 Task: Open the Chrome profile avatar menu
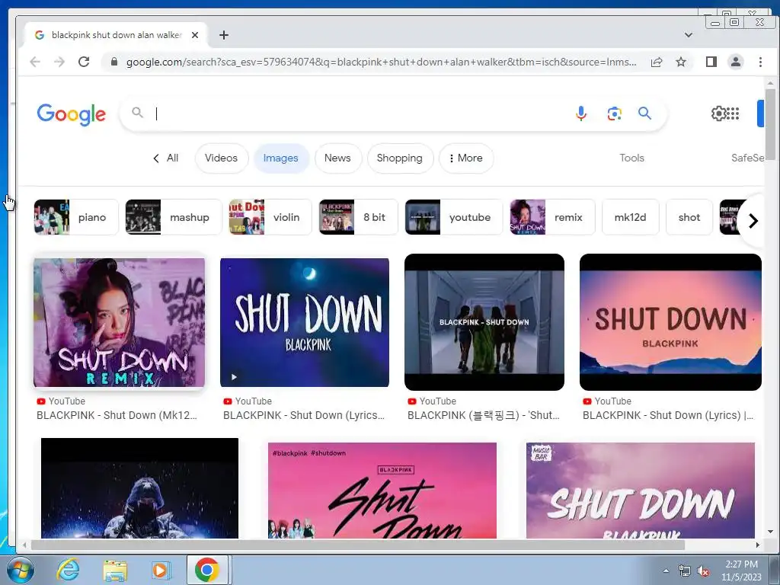[x=735, y=62]
